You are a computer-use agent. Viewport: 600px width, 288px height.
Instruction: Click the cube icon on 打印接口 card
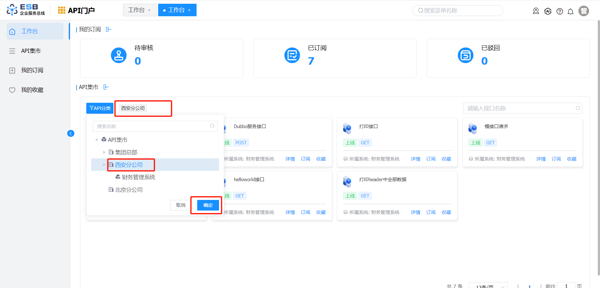(347, 128)
